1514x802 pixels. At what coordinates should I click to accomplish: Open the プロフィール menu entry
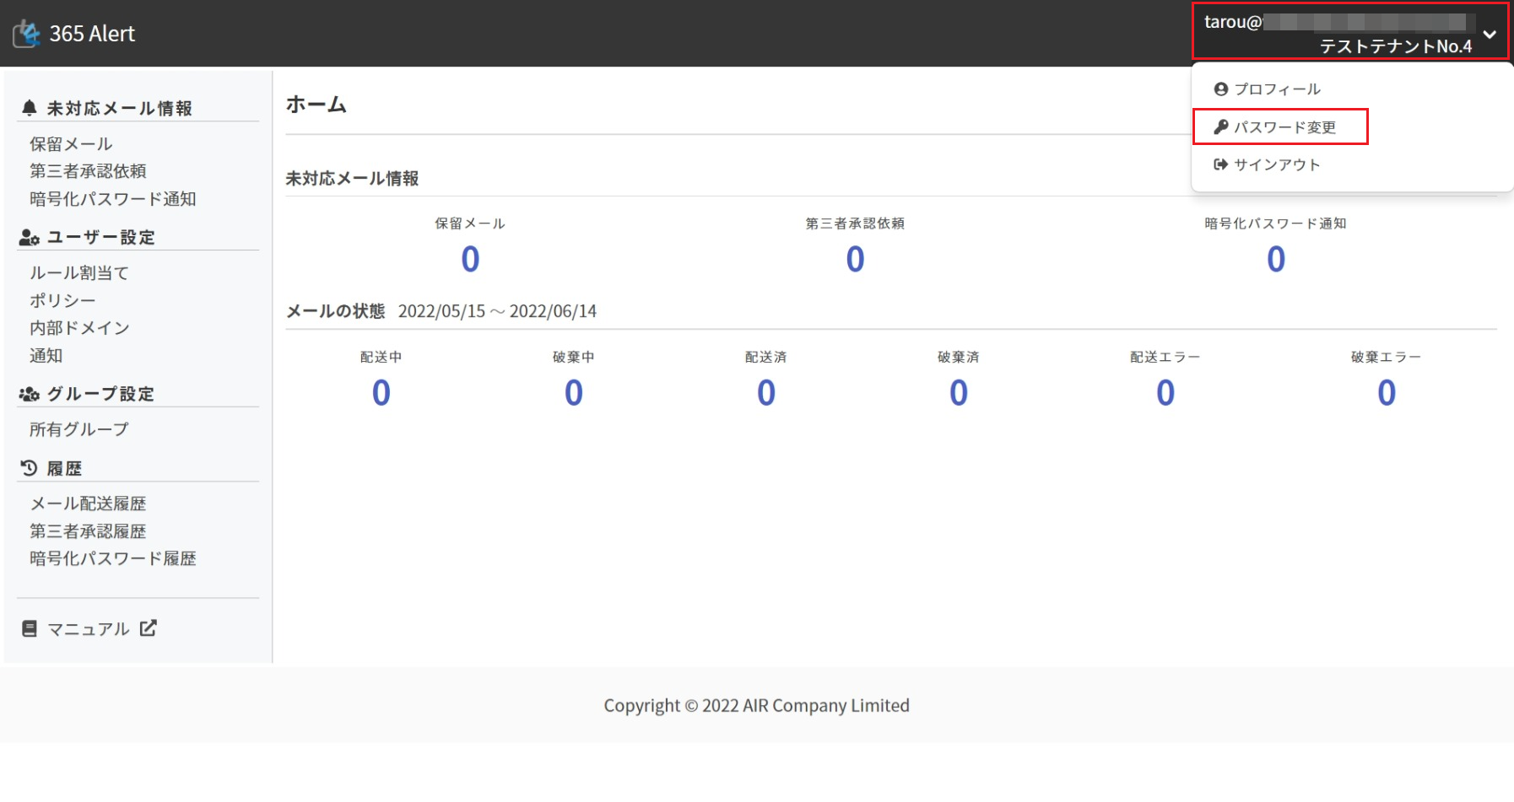(x=1277, y=89)
